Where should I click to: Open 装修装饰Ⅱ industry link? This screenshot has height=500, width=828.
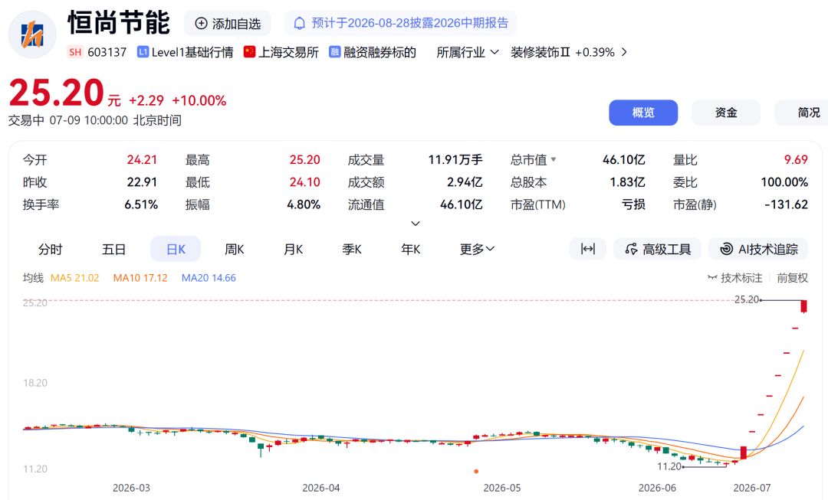click(540, 52)
